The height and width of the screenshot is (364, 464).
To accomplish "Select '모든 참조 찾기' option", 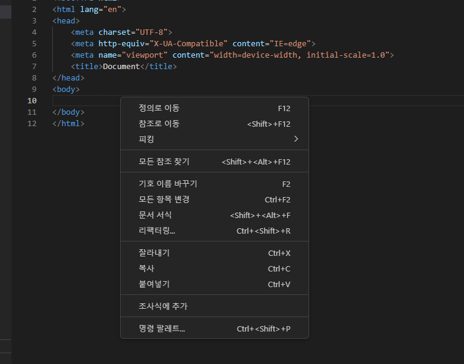I will [214, 162].
